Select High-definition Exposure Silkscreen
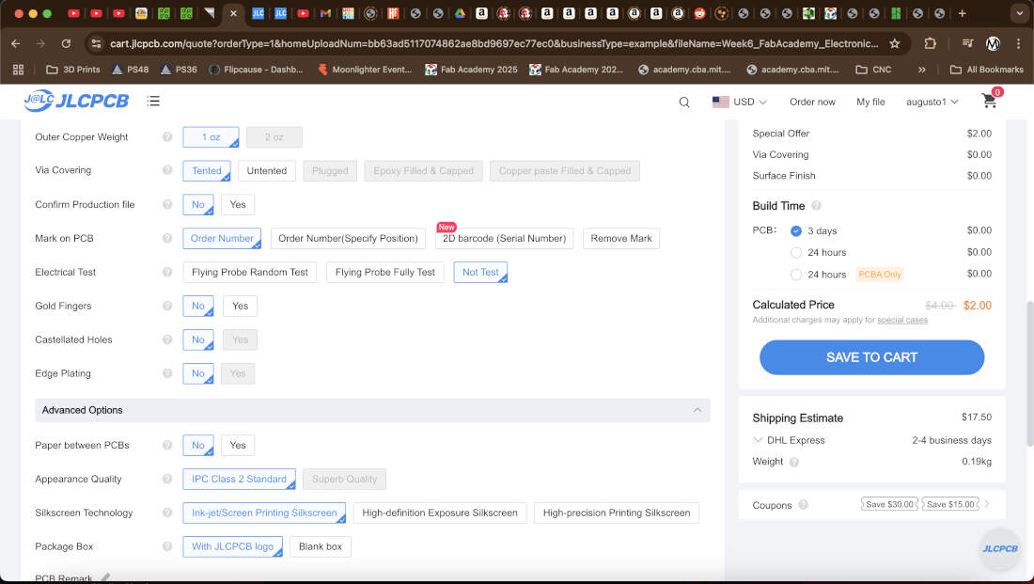1034x584 pixels. point(440,513)
